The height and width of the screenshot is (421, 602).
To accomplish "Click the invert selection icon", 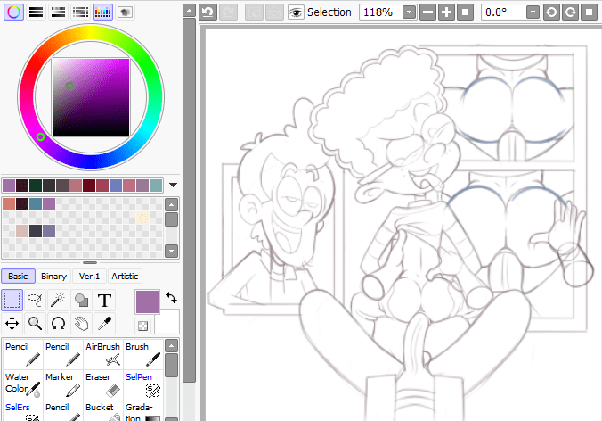I will 275,12.
